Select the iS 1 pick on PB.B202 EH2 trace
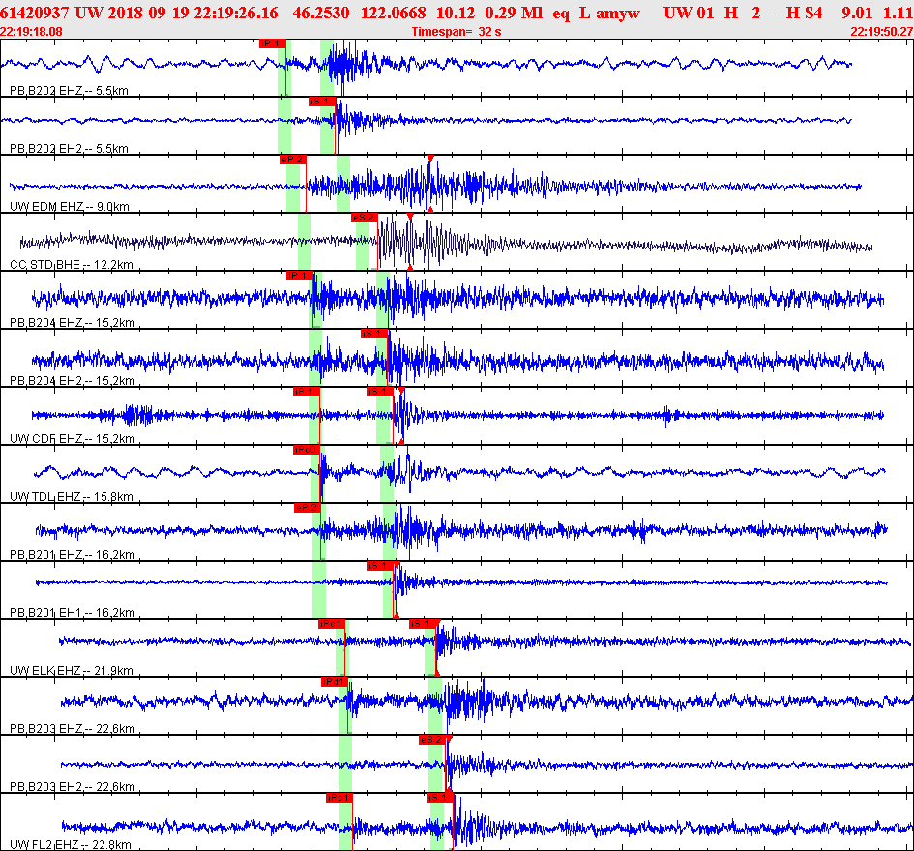Screen dimensions: 914x851 (x=322, y=102)
